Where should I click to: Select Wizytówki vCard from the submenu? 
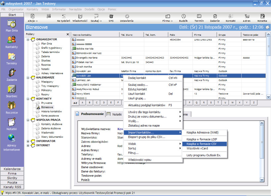click(x=204, y=148)
